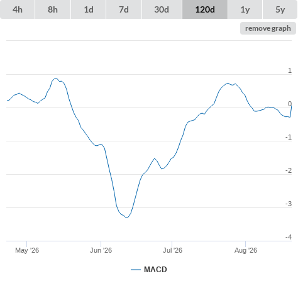Toggle the MACD series legend entry
Screen dimensions: 298x286
pos(149,270)
